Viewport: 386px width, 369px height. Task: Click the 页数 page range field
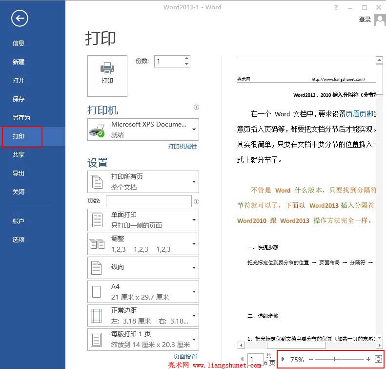(149, 201)
